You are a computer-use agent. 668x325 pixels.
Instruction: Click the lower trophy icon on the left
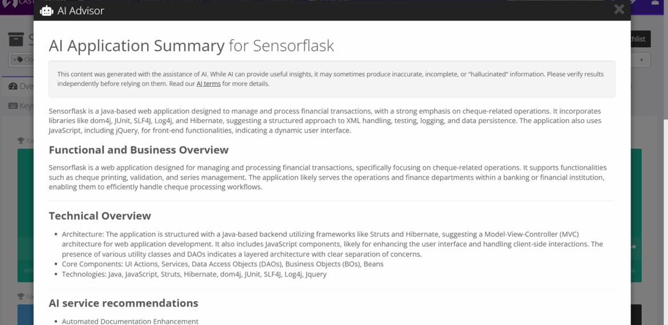coord(21,296)
